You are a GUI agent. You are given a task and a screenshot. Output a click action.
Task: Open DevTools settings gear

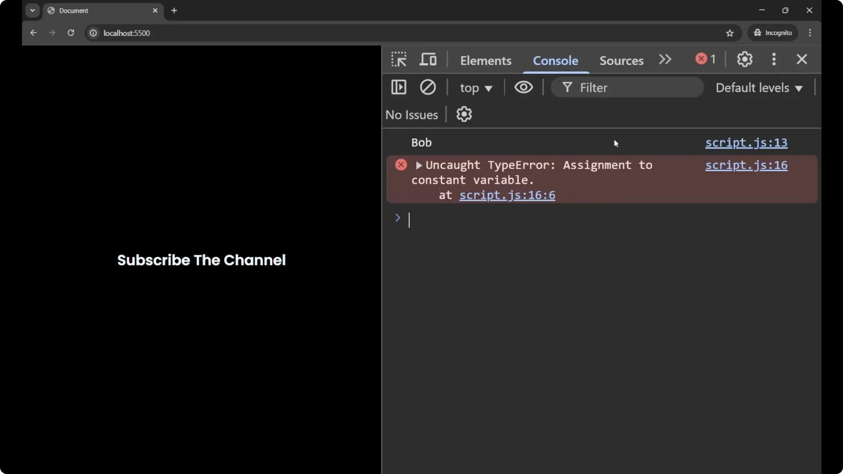point(744,59)
